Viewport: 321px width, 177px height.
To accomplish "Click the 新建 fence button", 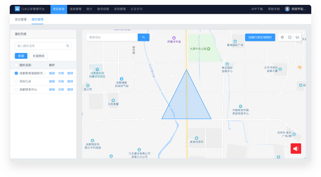I will click(x=21, y=56).
